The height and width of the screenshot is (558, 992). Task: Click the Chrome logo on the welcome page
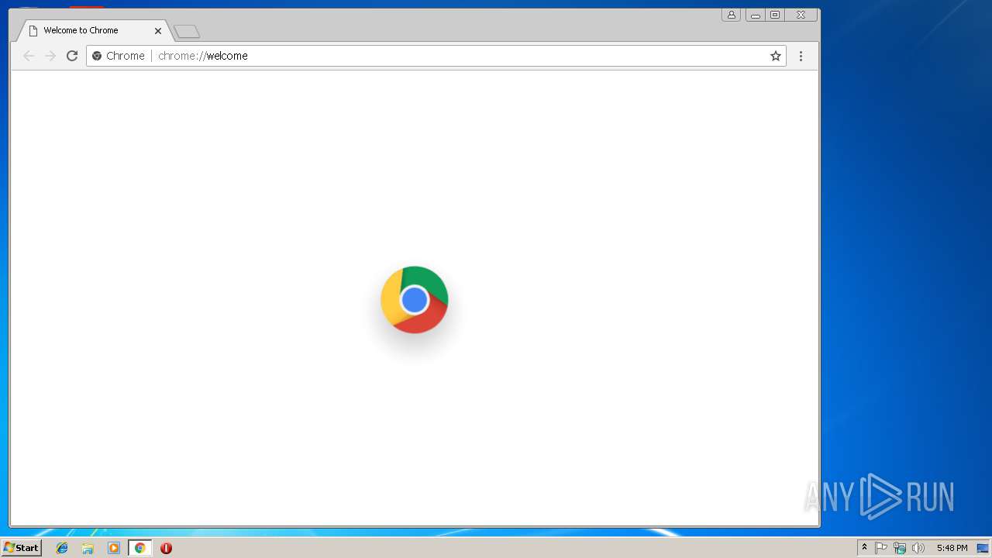415,300
